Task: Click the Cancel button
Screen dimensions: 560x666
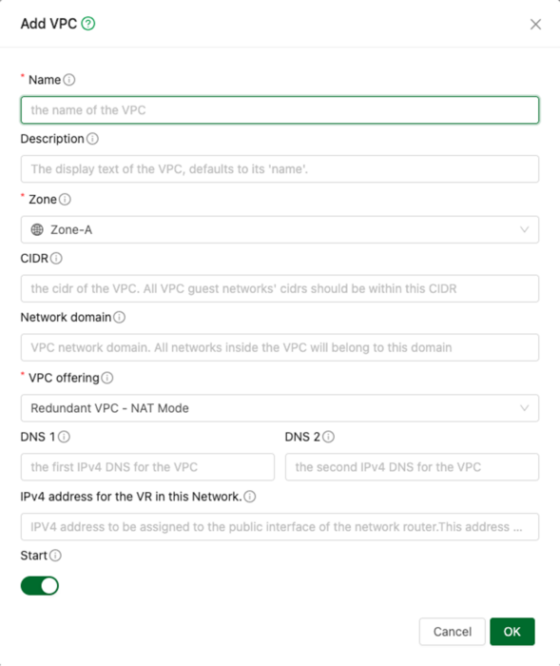Action: point(453,632)
